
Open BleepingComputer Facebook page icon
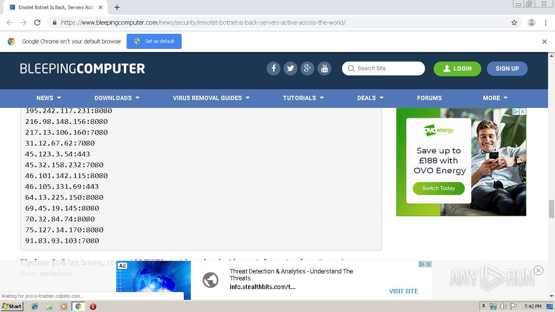pyautogui.click(x=273, y=68)
